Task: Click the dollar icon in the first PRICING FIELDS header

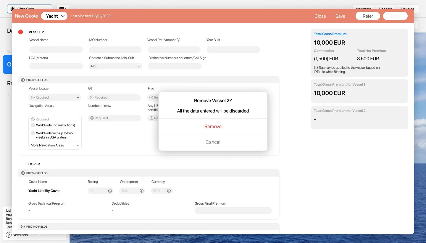Action: [x=23, y=80]
